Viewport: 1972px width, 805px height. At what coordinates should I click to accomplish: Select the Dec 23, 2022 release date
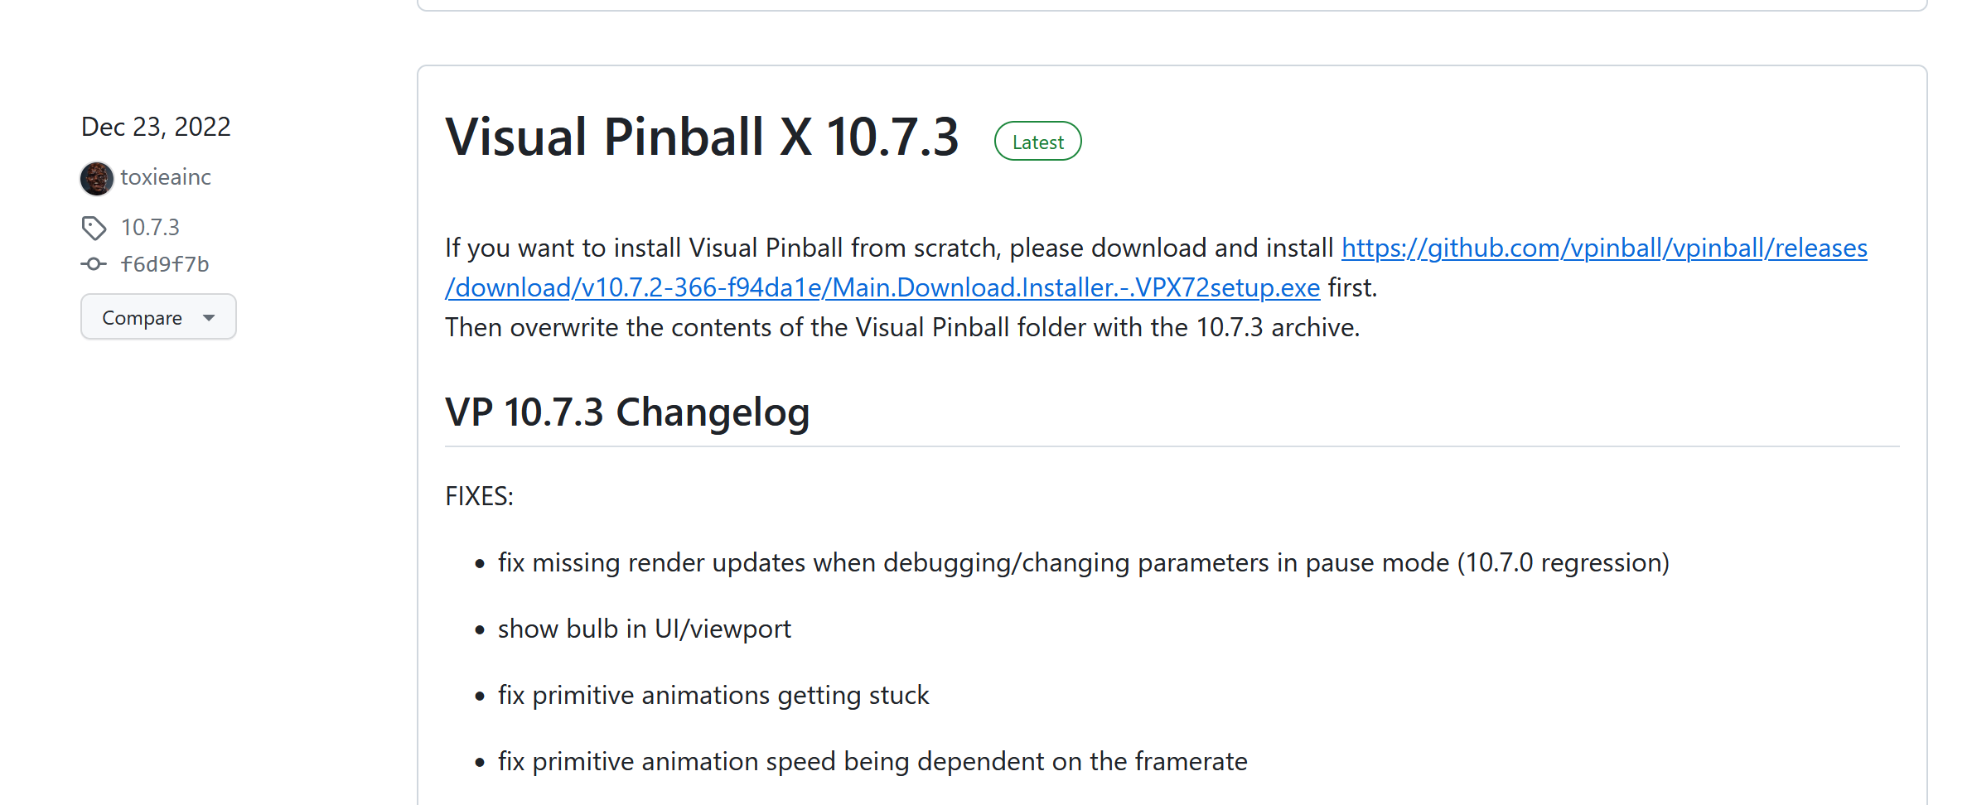point(155,126)
